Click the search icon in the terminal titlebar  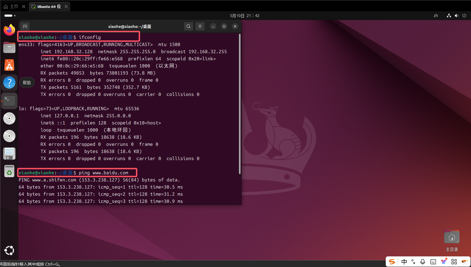tap(188, 26)
